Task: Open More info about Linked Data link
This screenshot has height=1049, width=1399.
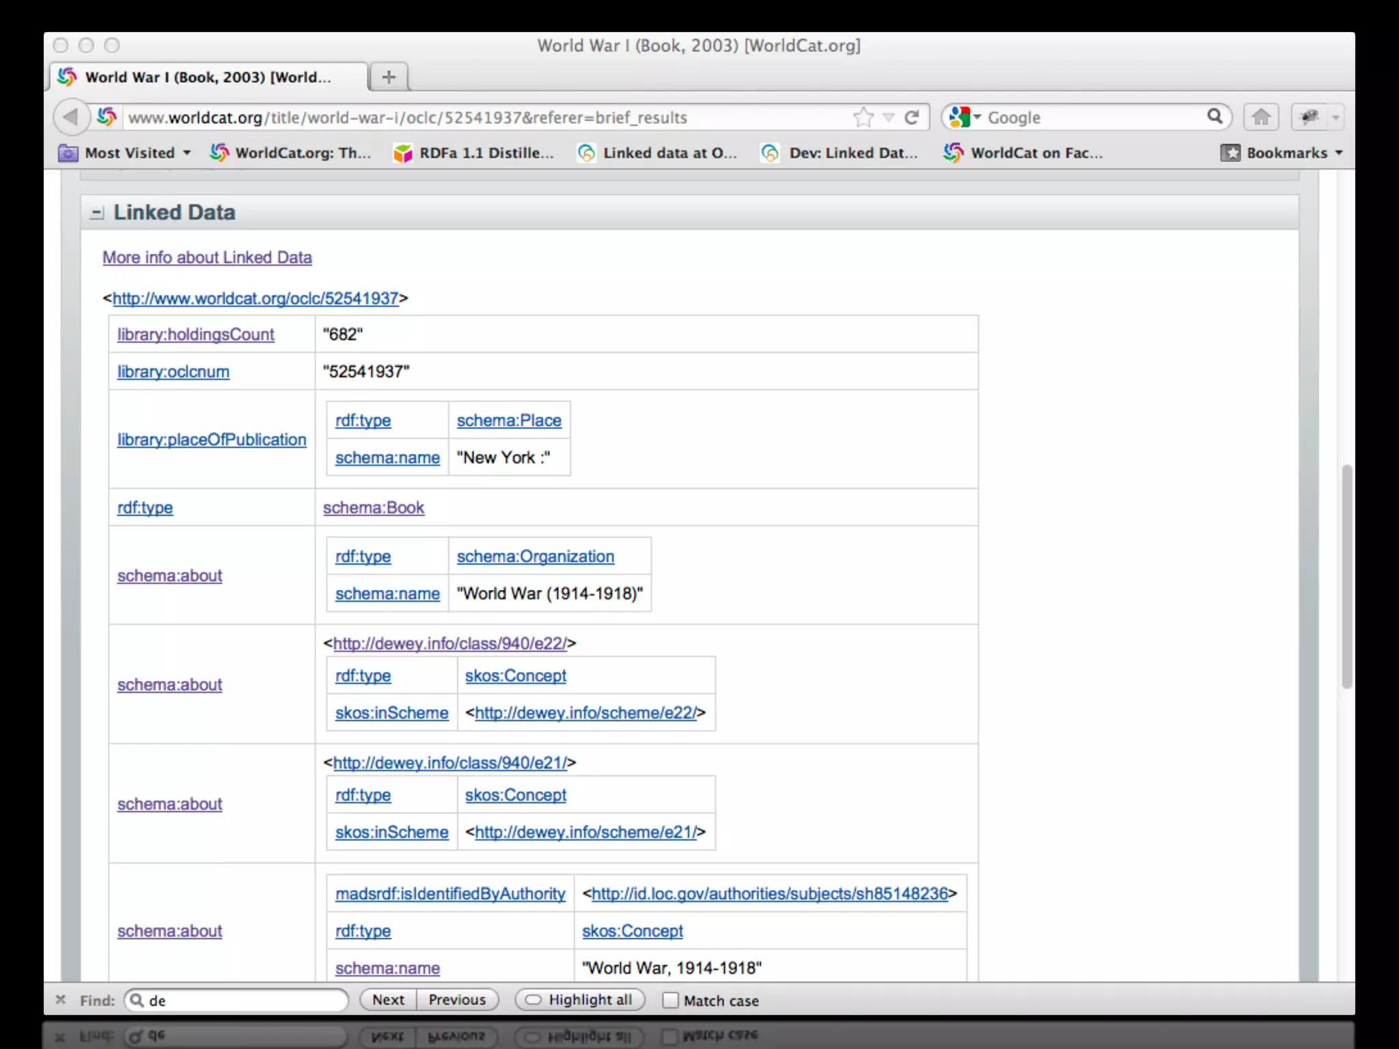Action: (x=207, y=257)
